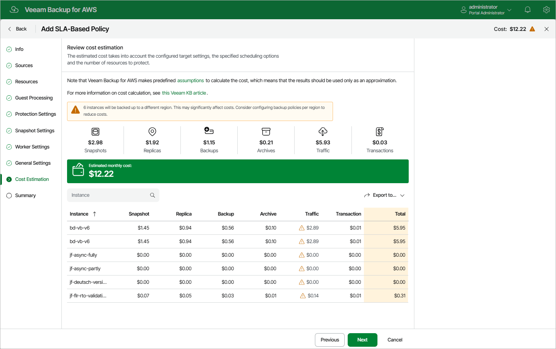Sort by the Total column header

400,214
